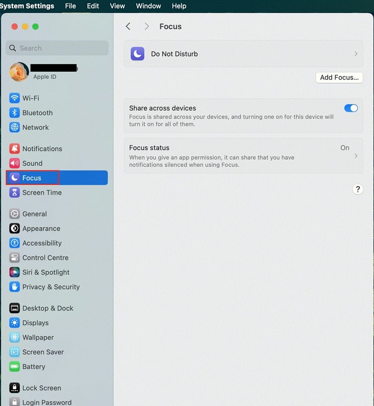The height and width of the screenshot is (406, 374).
Task: Click the Desktop & Dock label
Action: point(48,308)
